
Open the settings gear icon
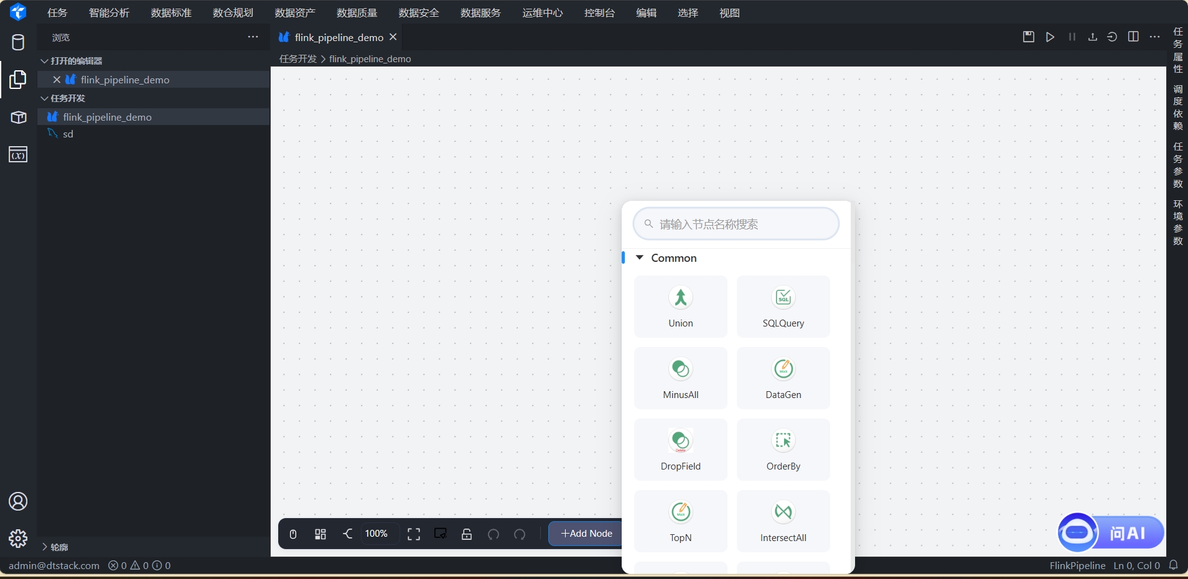(18, 538)
